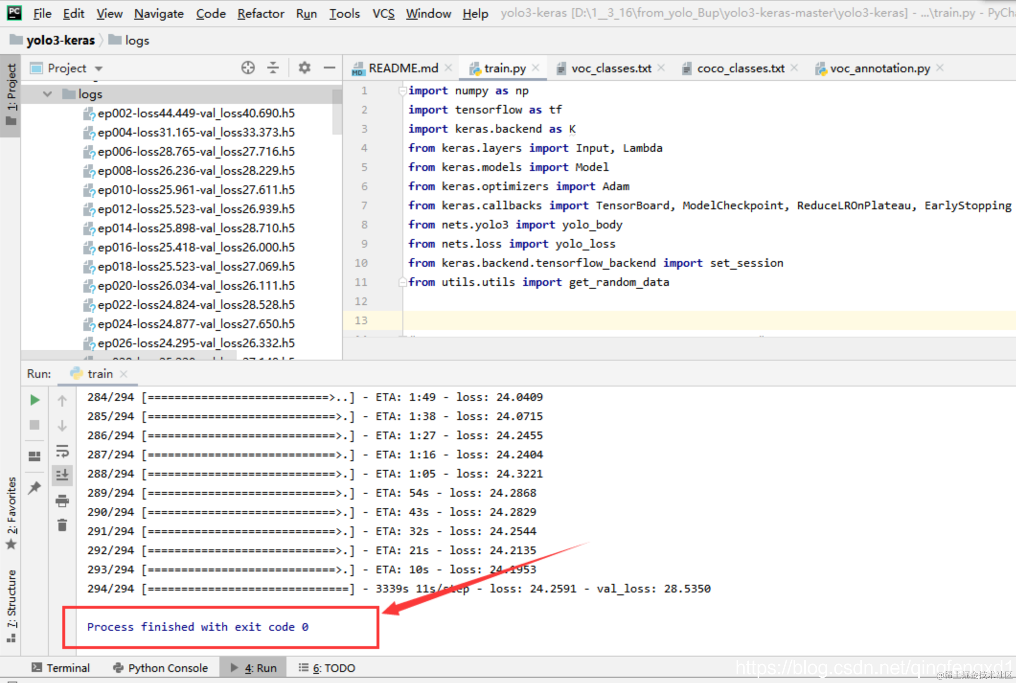Open Project panel settings gear
Viewport: 1016px width, 683px height.
coord(304,68)
